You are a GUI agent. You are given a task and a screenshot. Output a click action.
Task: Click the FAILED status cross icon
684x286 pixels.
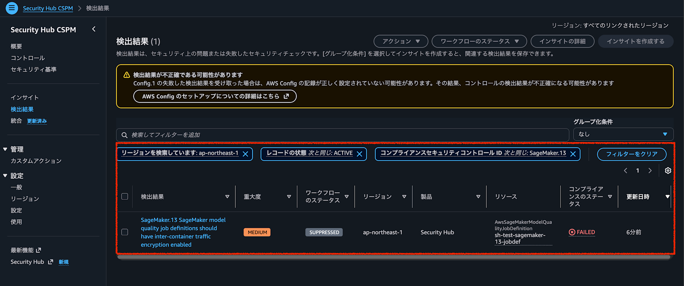coord(572,232)
